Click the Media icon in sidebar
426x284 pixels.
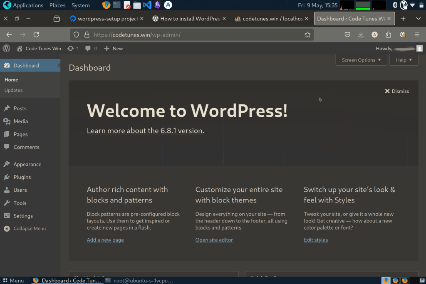point(7,121)
